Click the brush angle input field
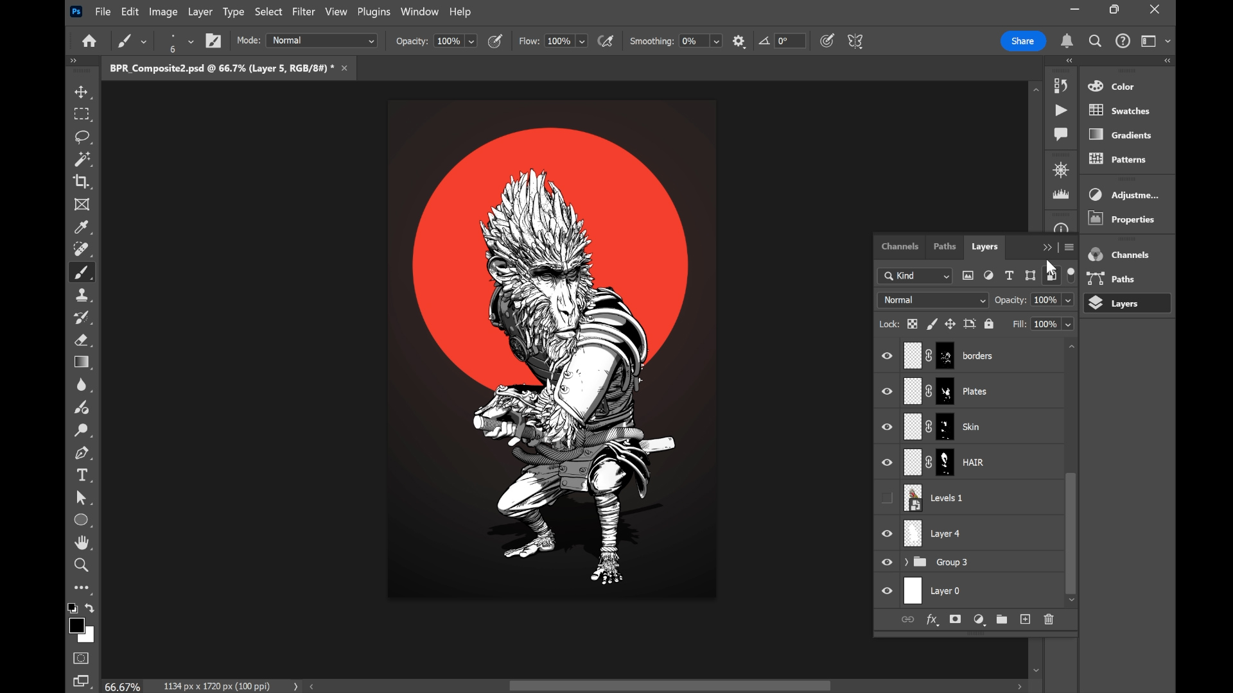The width and height of the screenshot is (1233, 693). click(791, 41)
